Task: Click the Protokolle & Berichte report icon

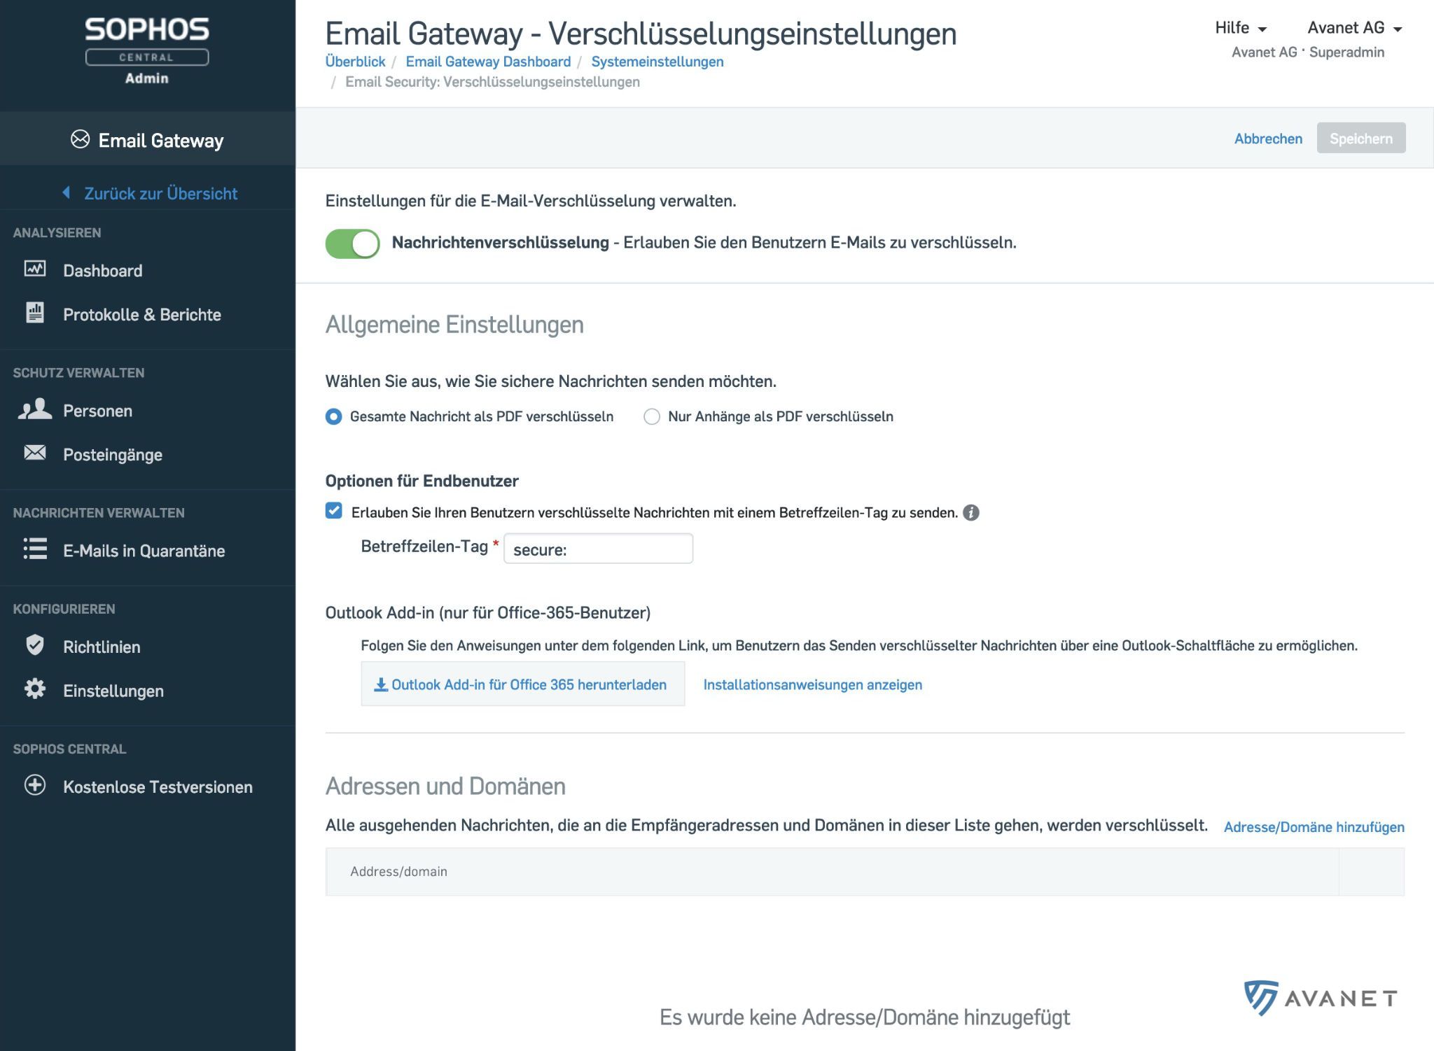Action: click(35, 313)
